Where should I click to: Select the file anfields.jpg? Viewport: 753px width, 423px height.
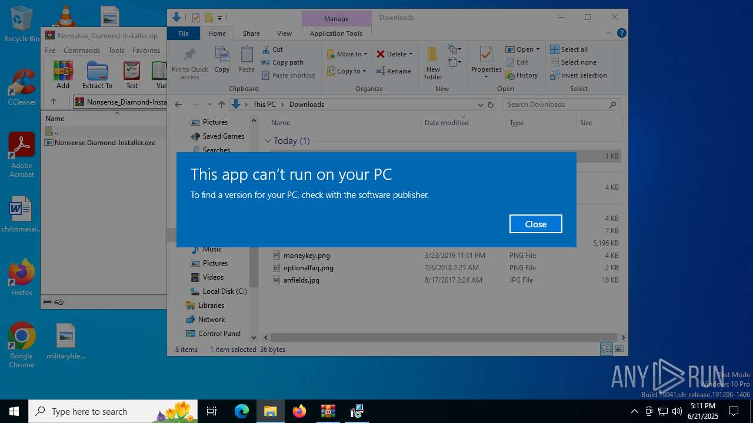301,280
